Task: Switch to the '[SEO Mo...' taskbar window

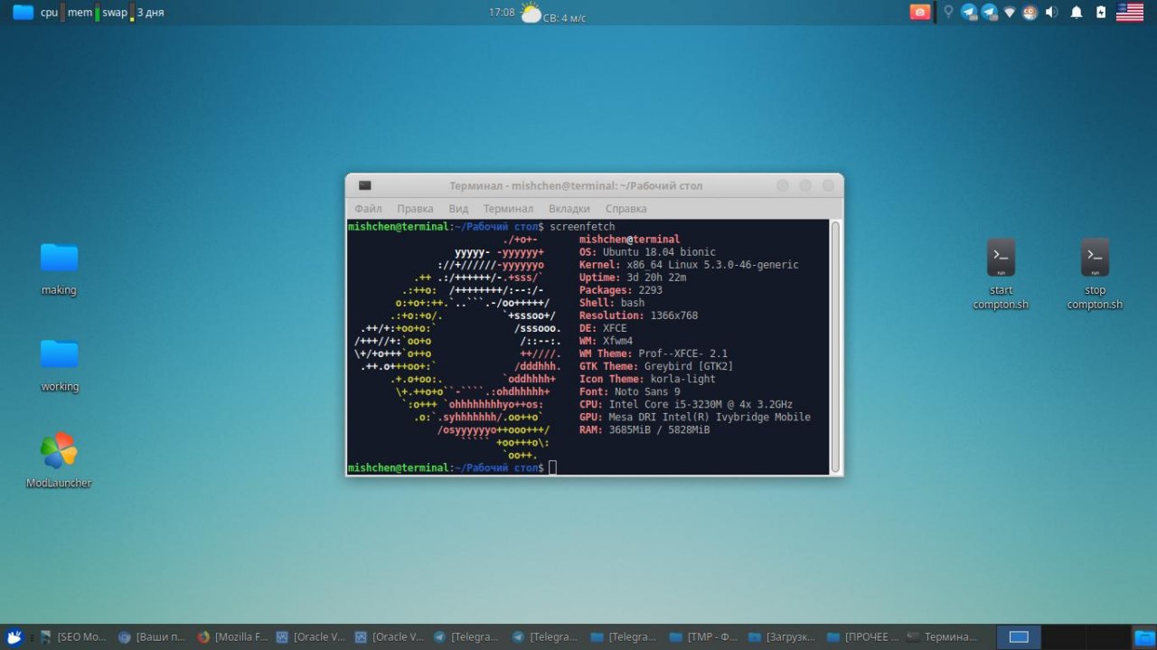Action: coord(71,637)
